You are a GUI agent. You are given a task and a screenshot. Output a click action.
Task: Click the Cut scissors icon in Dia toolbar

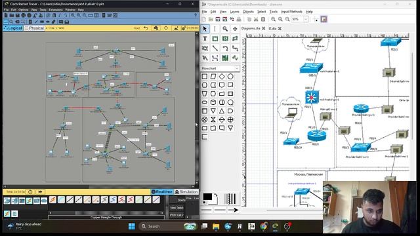[x=256, y=19]
